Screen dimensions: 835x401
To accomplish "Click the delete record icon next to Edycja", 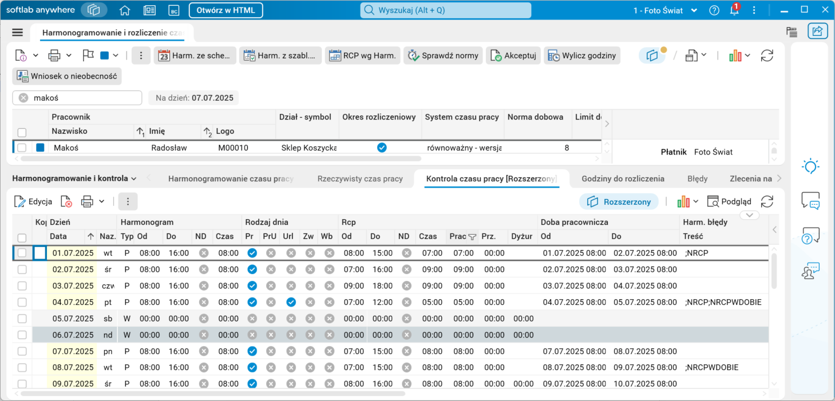I will [x=66, y=201].
